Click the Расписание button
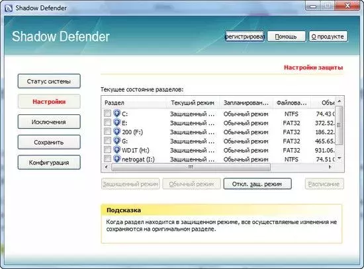 click(x=324, y=184)
